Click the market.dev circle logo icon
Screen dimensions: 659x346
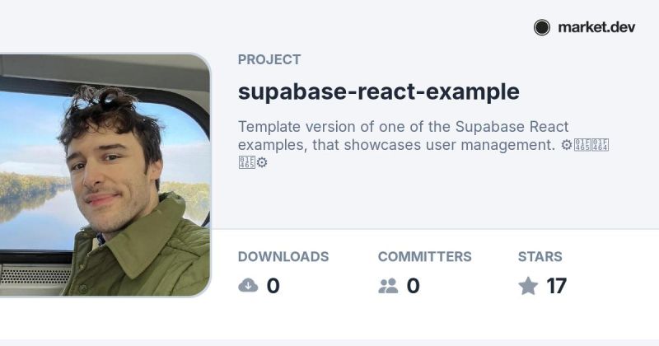tap(542, 28)
